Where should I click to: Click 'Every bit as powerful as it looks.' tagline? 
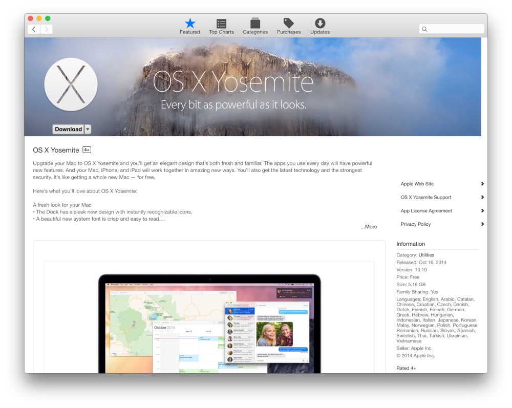click(233, 105)
